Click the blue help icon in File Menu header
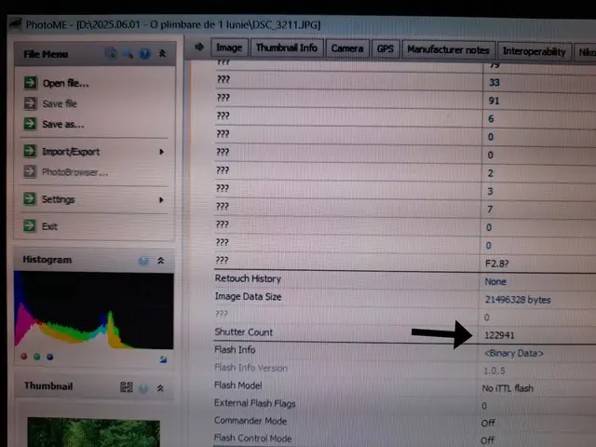This screenshot has width=596, height=447. [x=144, y=54]
